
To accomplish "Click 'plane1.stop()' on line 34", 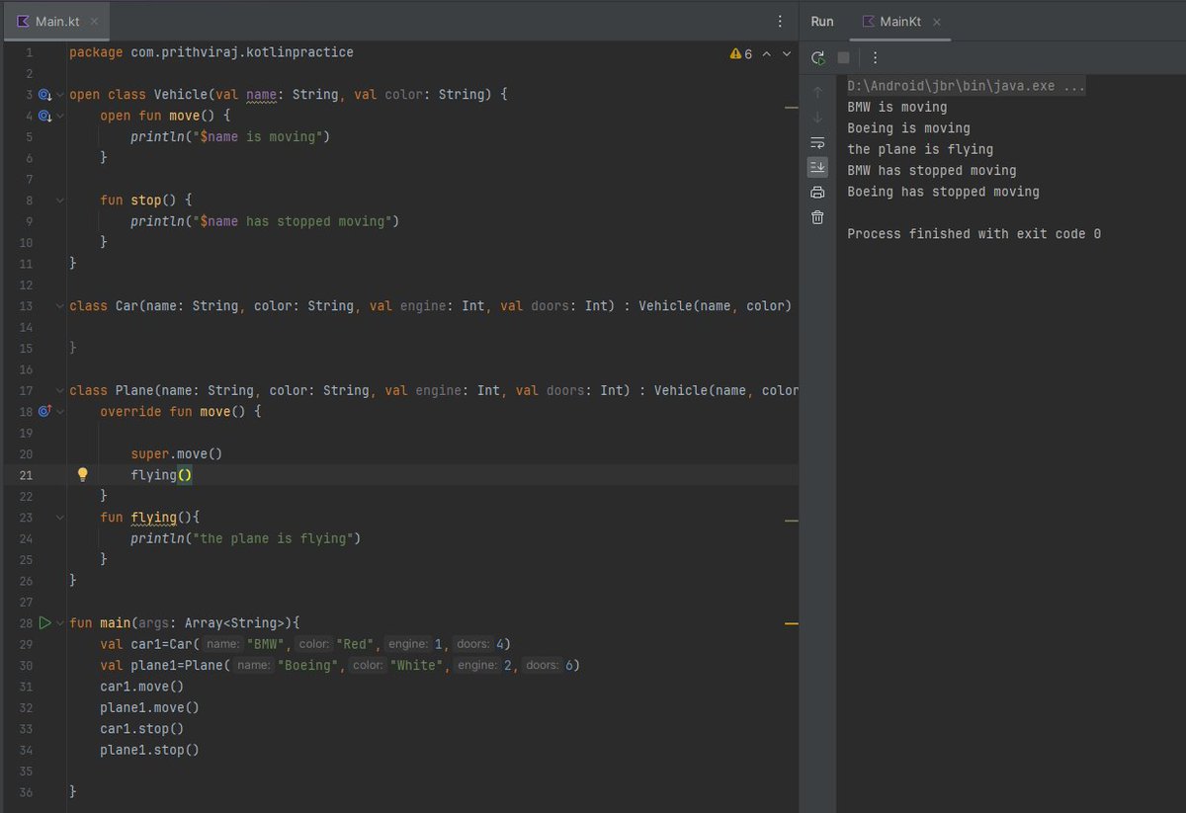I will coord(149,750).
